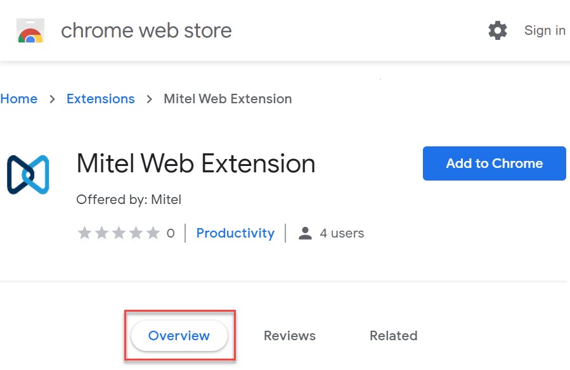
Task: Click the Sign in link
Action: pyautogui.click(x=545, y=30)
